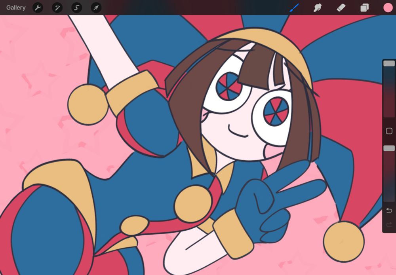Tap the square Modify button in sidebar
Screen dimensions: 396x275
pyautogui.click(x=389, y=131)
